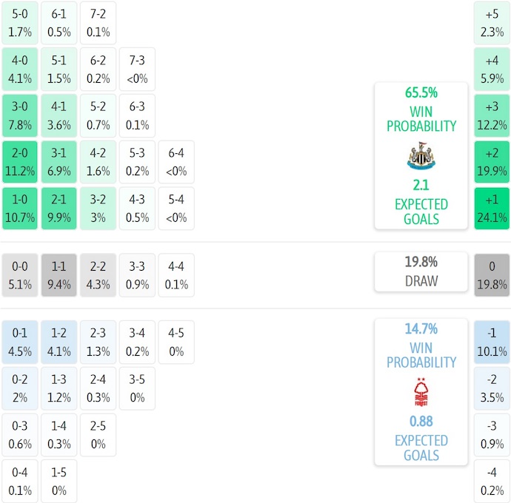Click the 14.7% win probability text
The width and height of the screenshot is (511, 503).
(x=421, y=329)
